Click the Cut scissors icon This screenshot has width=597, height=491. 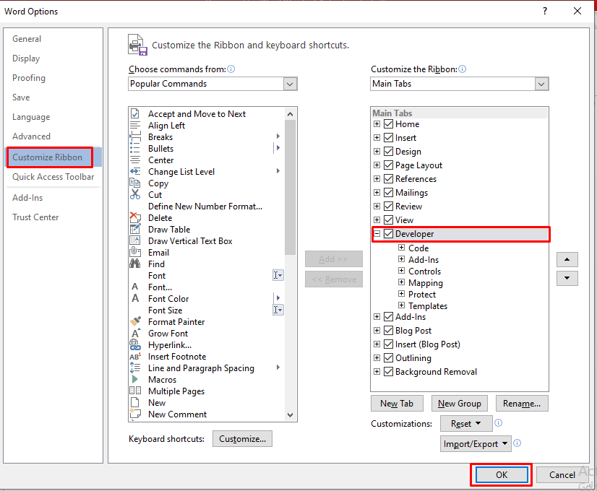[135, 195]
